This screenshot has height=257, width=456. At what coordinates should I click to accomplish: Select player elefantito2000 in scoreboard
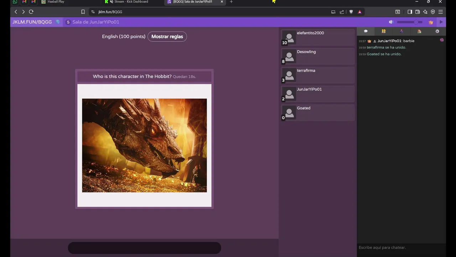coord(318,37)
